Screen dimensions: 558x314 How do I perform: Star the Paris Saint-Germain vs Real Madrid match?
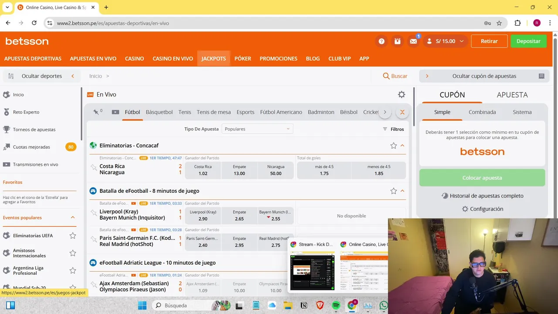tap(94, 239)
